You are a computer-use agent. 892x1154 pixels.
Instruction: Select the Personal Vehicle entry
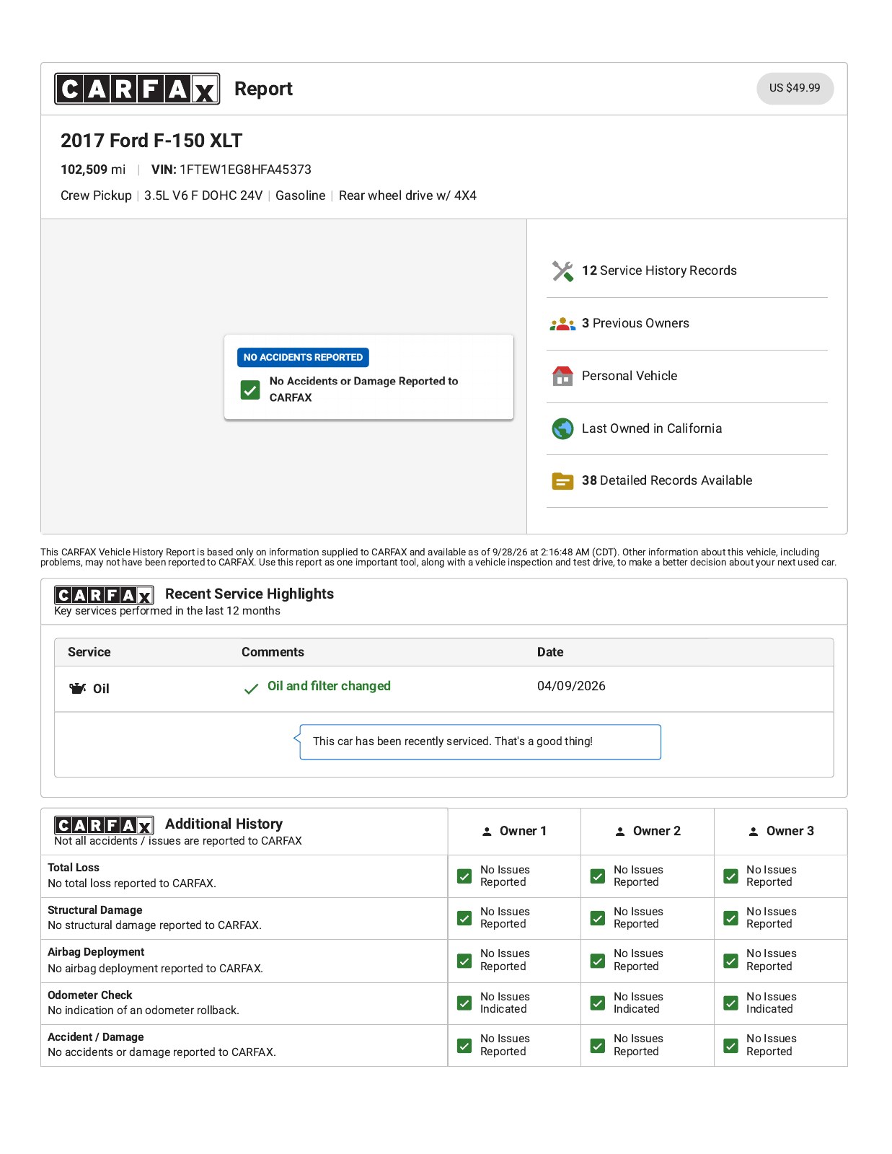[x=686, y=376]
